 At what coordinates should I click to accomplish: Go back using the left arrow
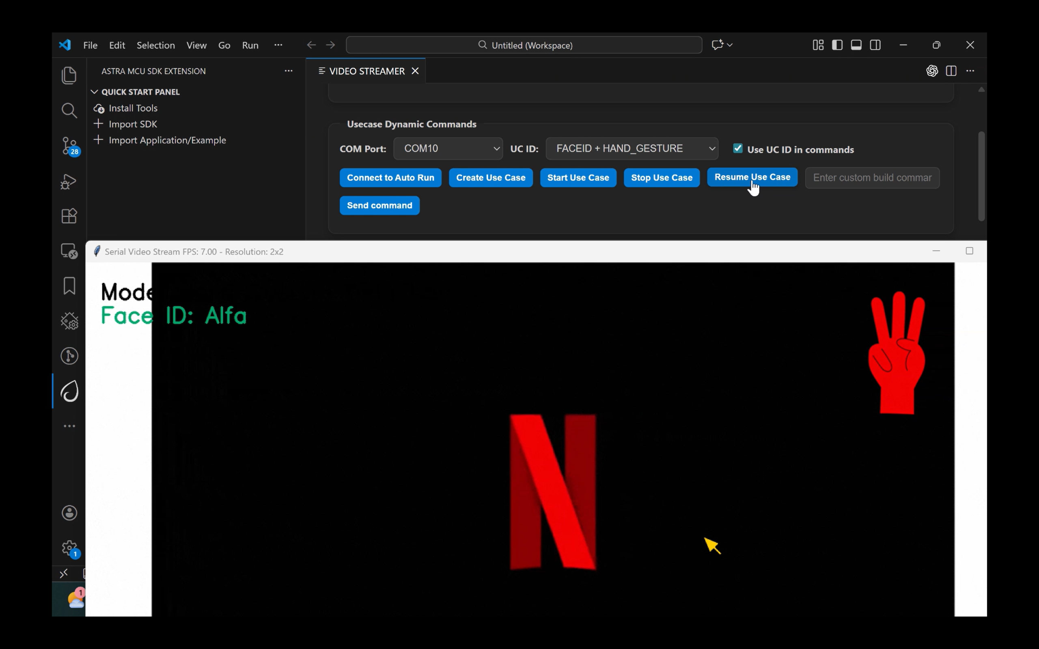click(311, 45)
